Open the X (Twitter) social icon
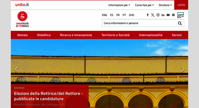 click(x=153, y=15)
